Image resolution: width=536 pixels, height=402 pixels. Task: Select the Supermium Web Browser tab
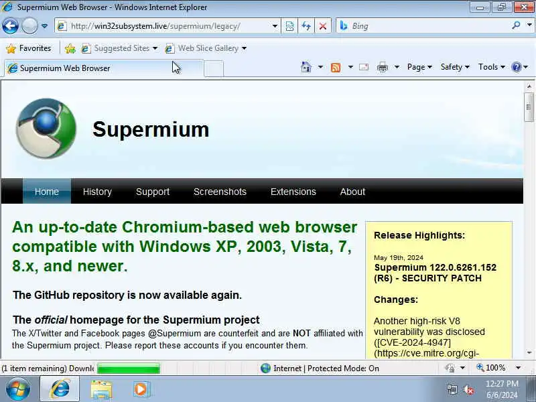104,68
